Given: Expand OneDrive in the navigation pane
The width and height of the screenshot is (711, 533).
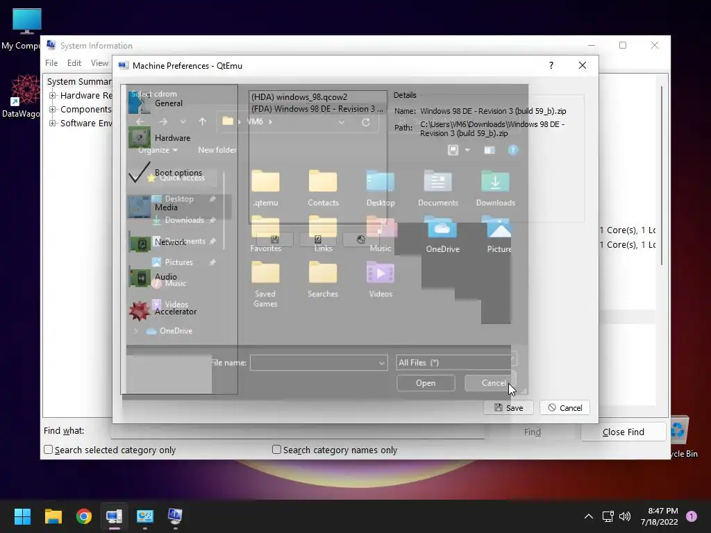Looking at the screenshot, I should pos(135,331).
